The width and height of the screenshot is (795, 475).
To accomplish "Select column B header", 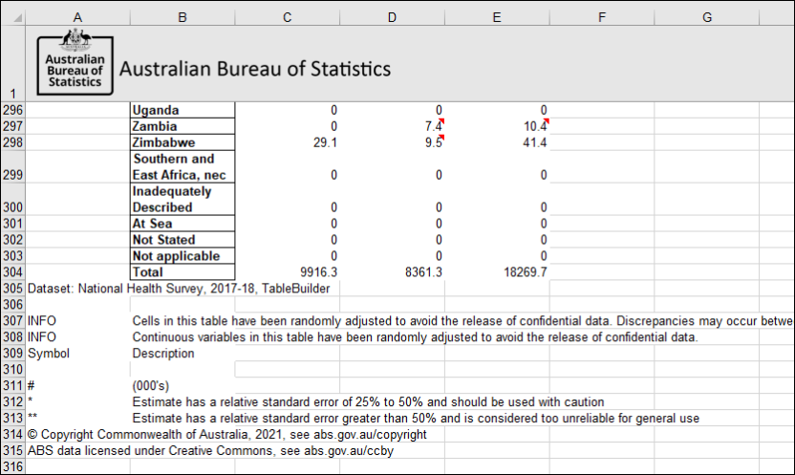I will (183, 18).
